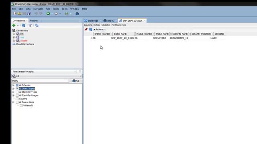Viewport: 257px width, 144px height.
Task: Click the sys connection cylinder icon
Action: pos(18,37)
